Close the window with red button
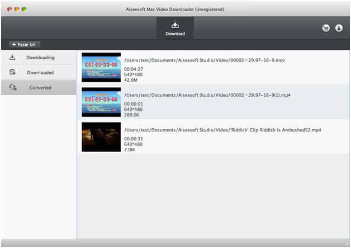This screenshot has width=351, height=248. [x=10, y=9]
